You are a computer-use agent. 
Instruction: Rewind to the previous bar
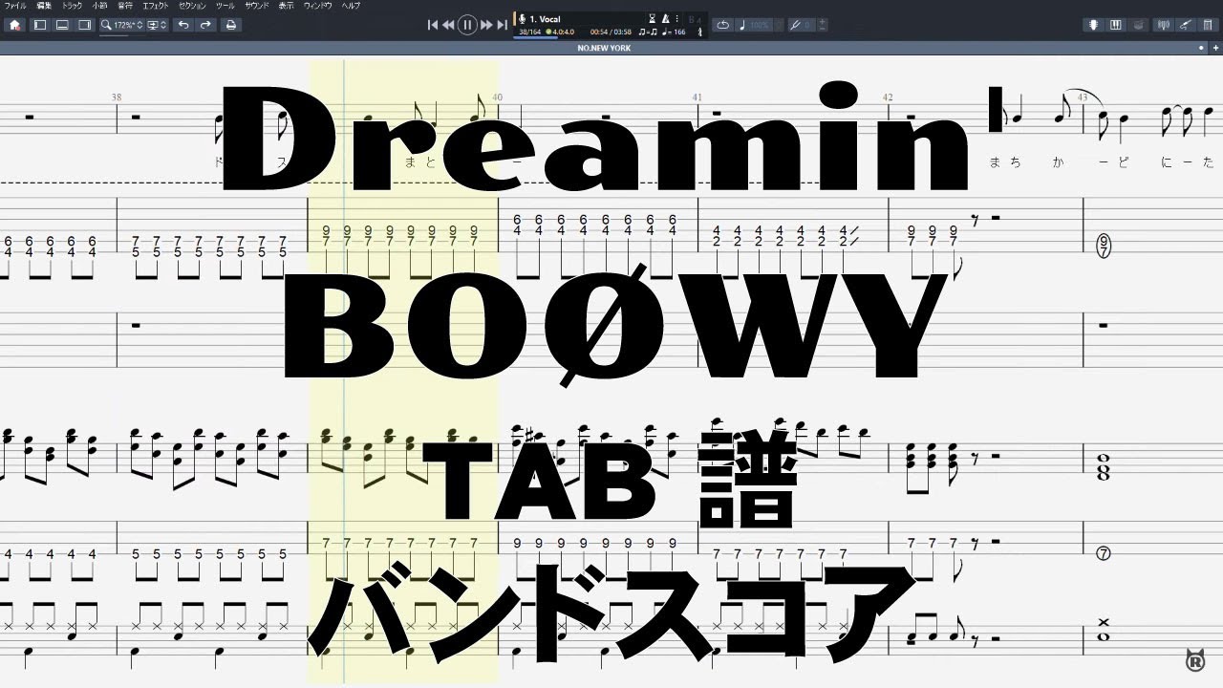tap(448, 25)
